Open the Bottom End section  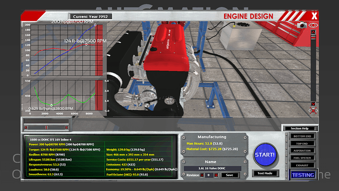(302, 136)
